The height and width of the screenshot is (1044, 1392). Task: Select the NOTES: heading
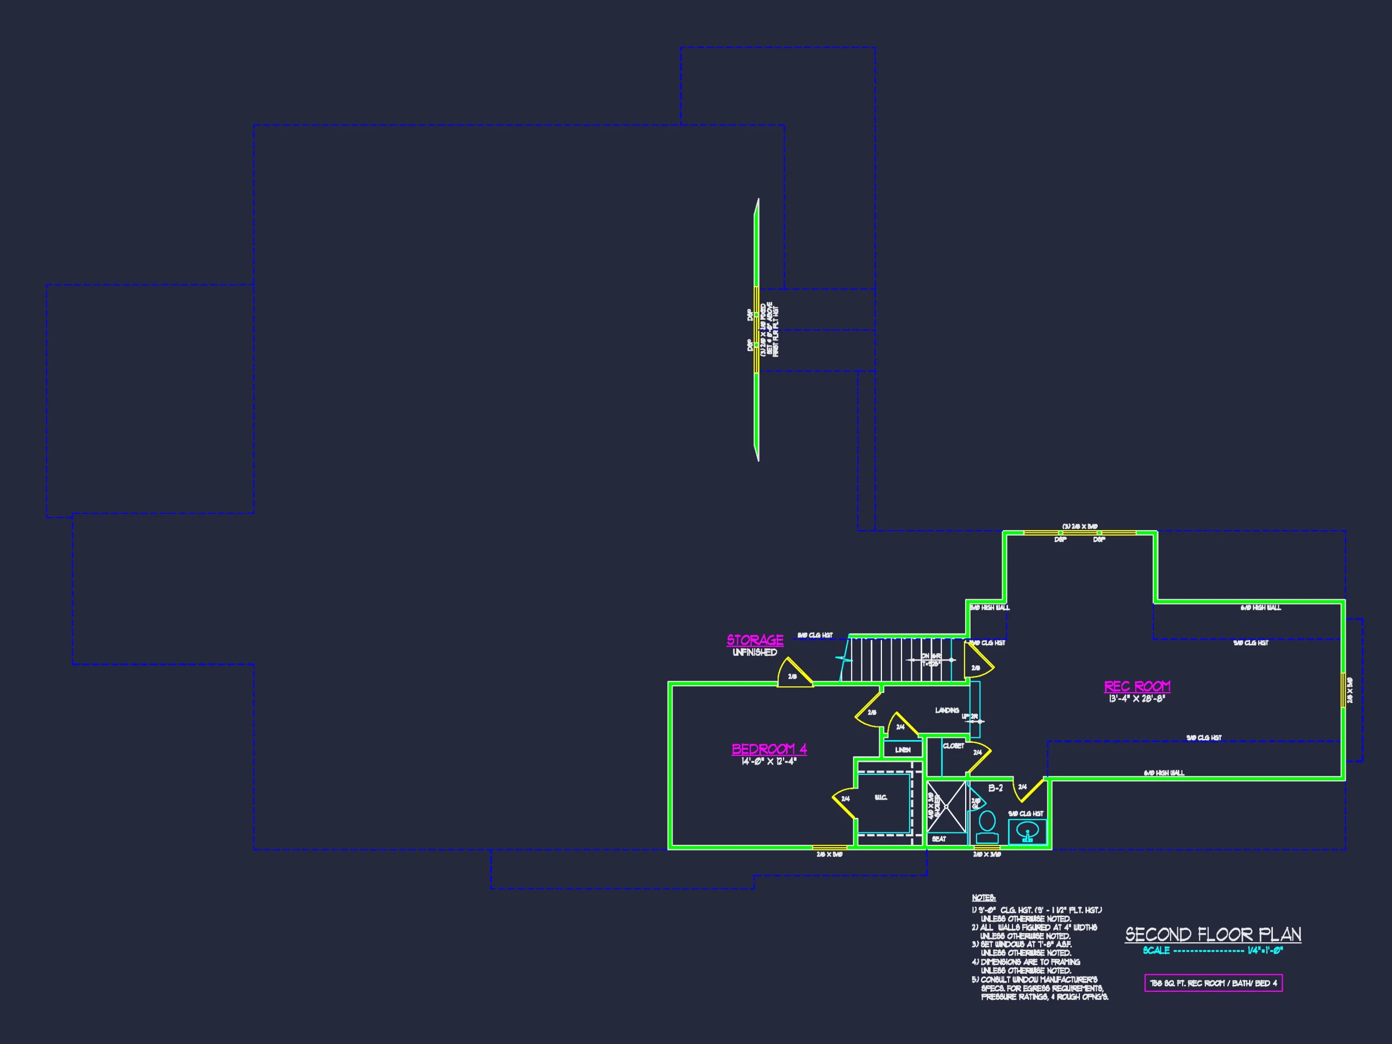pyautogui.click(x=984, y=898)
